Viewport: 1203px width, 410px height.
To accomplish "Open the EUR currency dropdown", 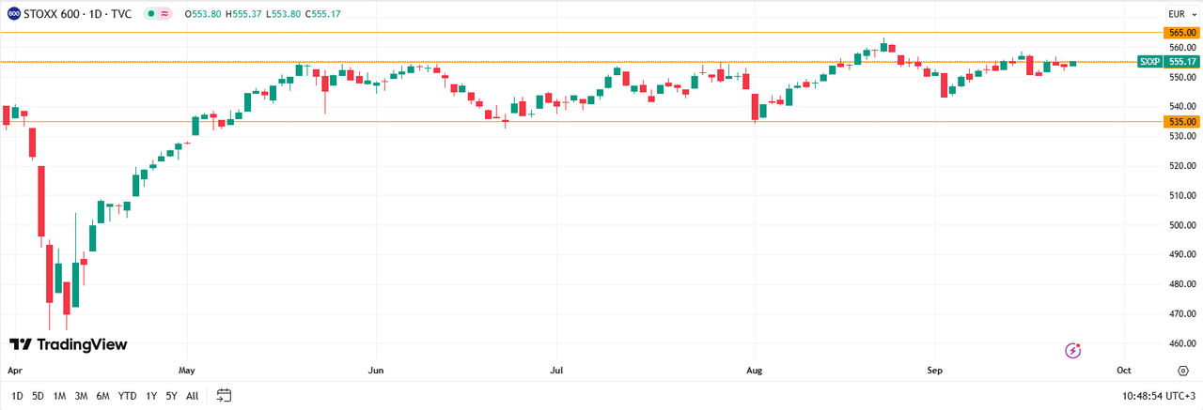I will click(1180, 14).
